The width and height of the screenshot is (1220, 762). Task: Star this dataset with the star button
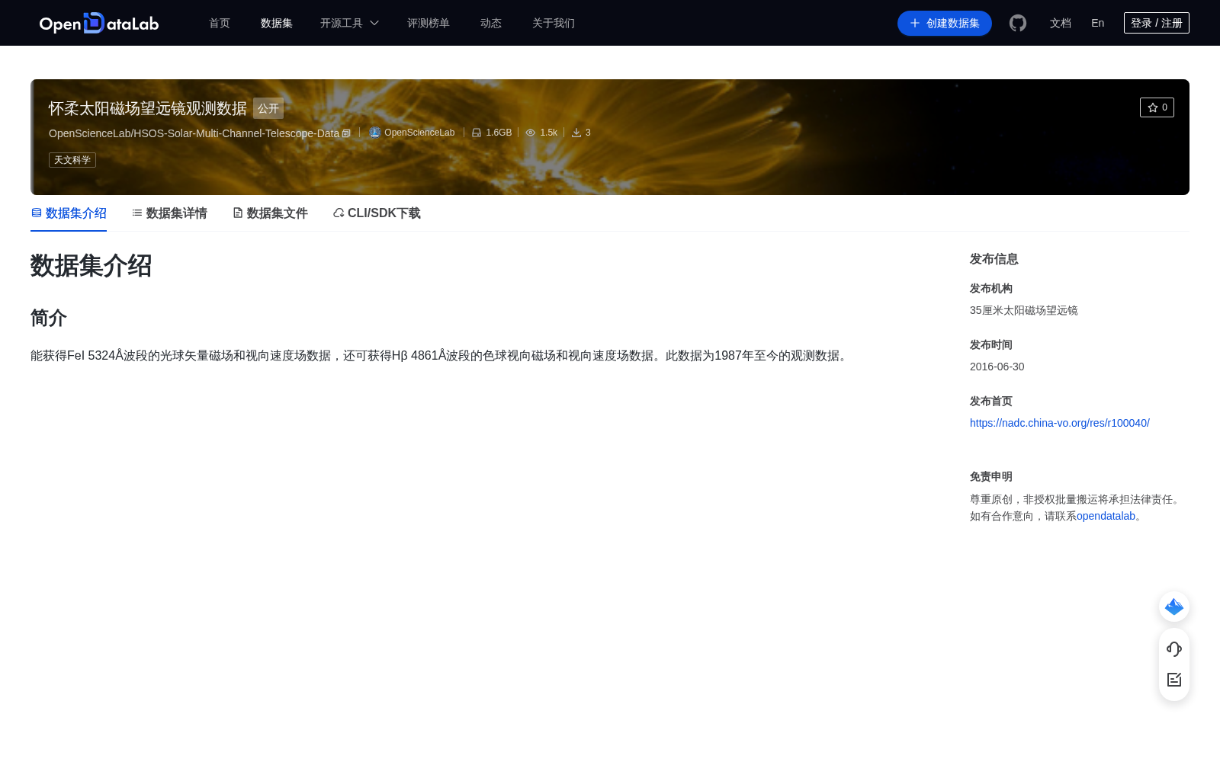pos(1157,107)
